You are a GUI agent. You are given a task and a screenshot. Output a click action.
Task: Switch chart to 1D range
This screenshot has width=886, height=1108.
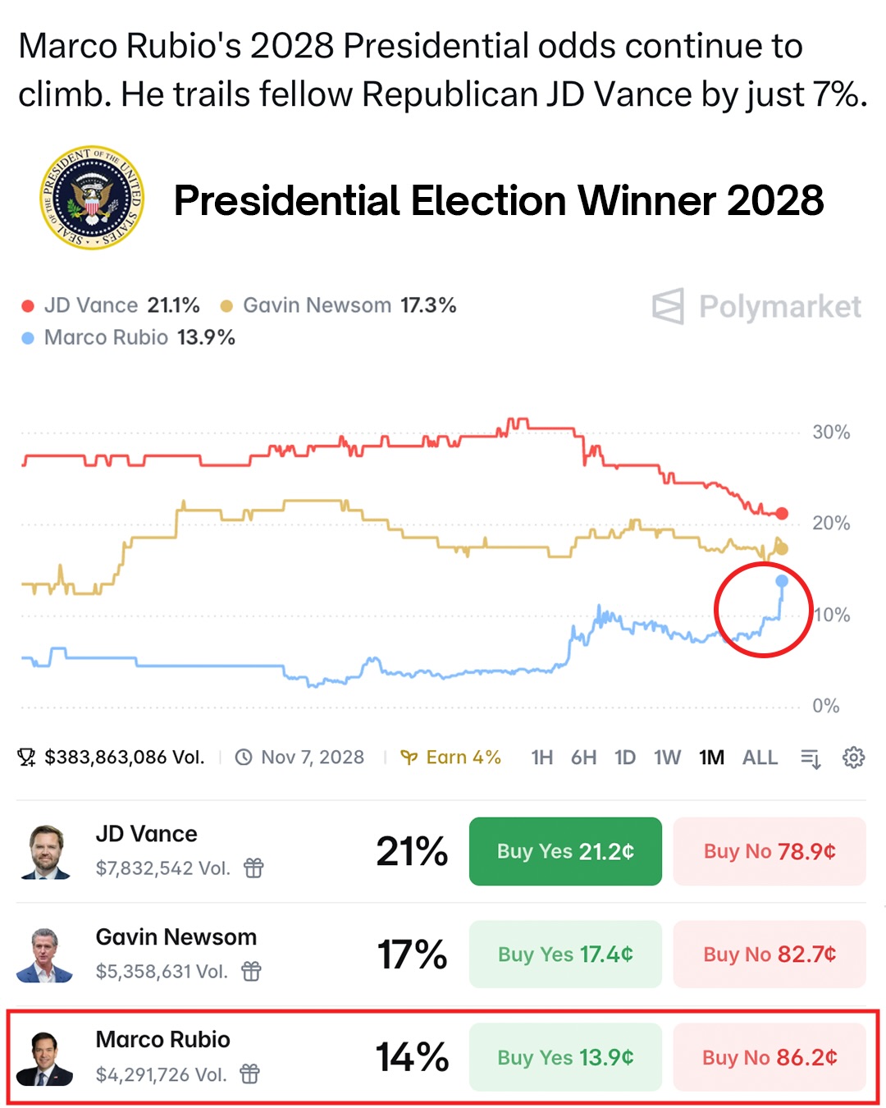click(x=625, y=758)
